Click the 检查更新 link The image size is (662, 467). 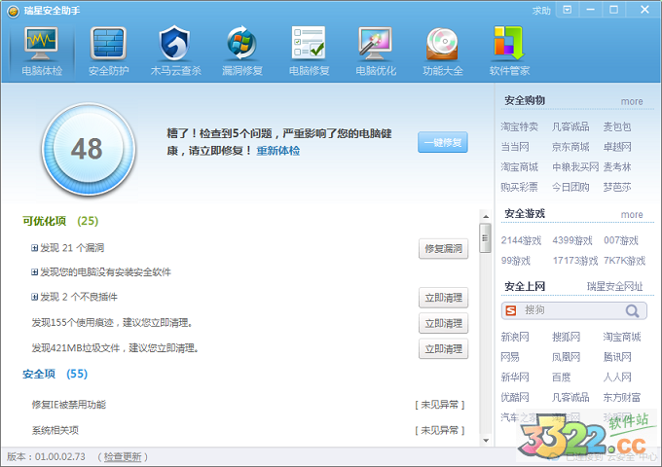pyautogui.click(x=123, y=457)
